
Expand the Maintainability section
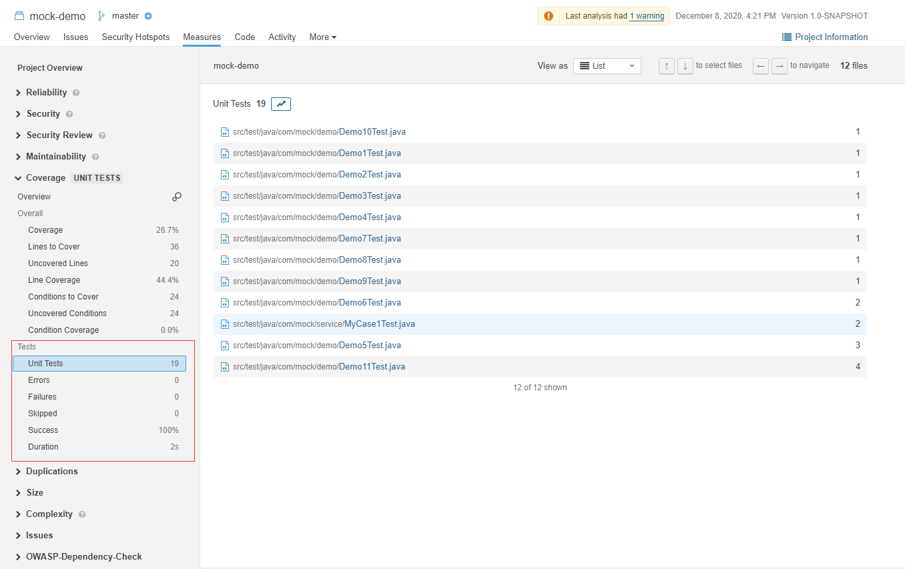pyautogui.click(x=51, y=157)
